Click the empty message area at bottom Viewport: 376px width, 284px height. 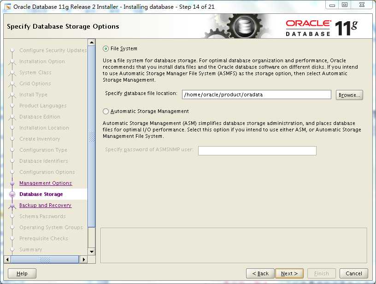[x=234, y=245]
